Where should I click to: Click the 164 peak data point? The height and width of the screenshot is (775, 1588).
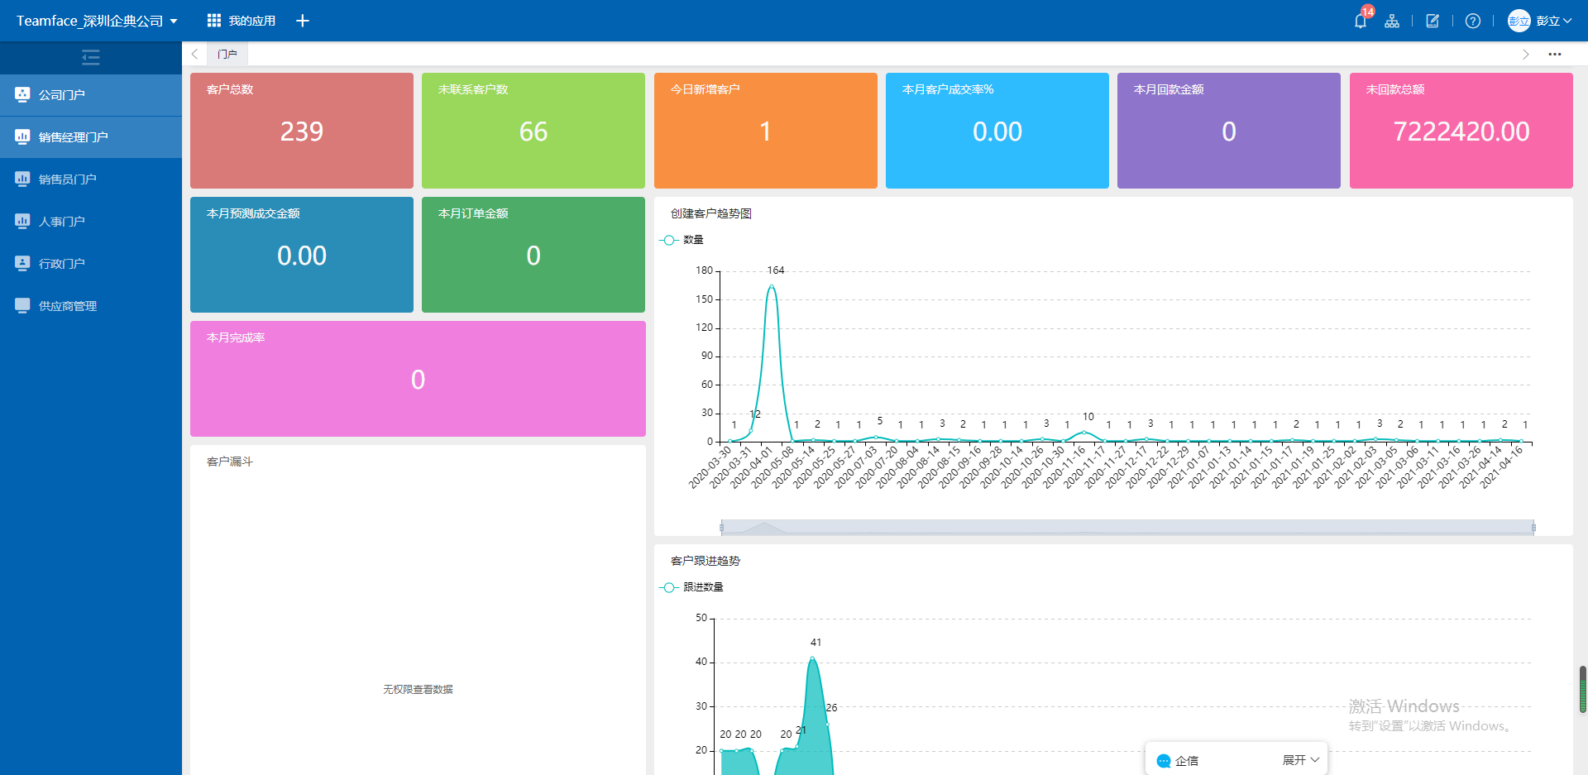pos(772,286)
